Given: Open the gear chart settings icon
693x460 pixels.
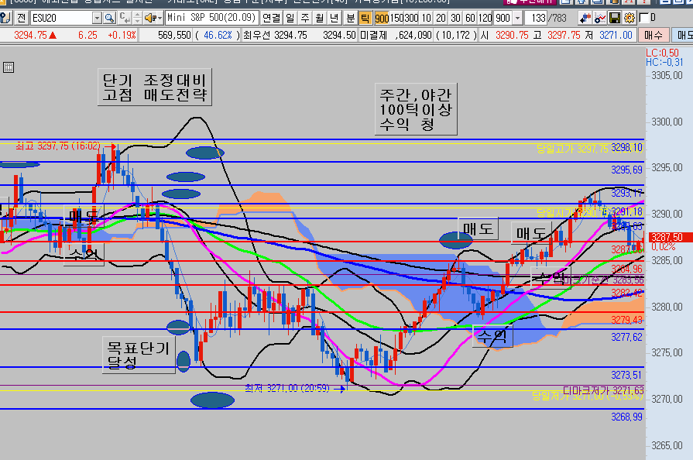Looking at the screenshot, I should (630, 18).
